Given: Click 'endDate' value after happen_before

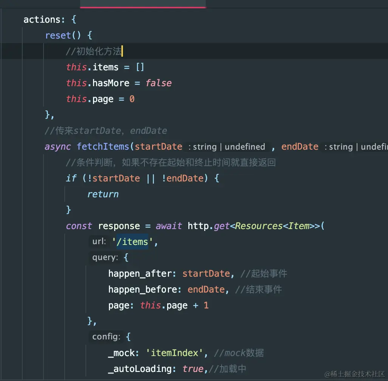Looking at the screenshot, I should tap(206, 289).
